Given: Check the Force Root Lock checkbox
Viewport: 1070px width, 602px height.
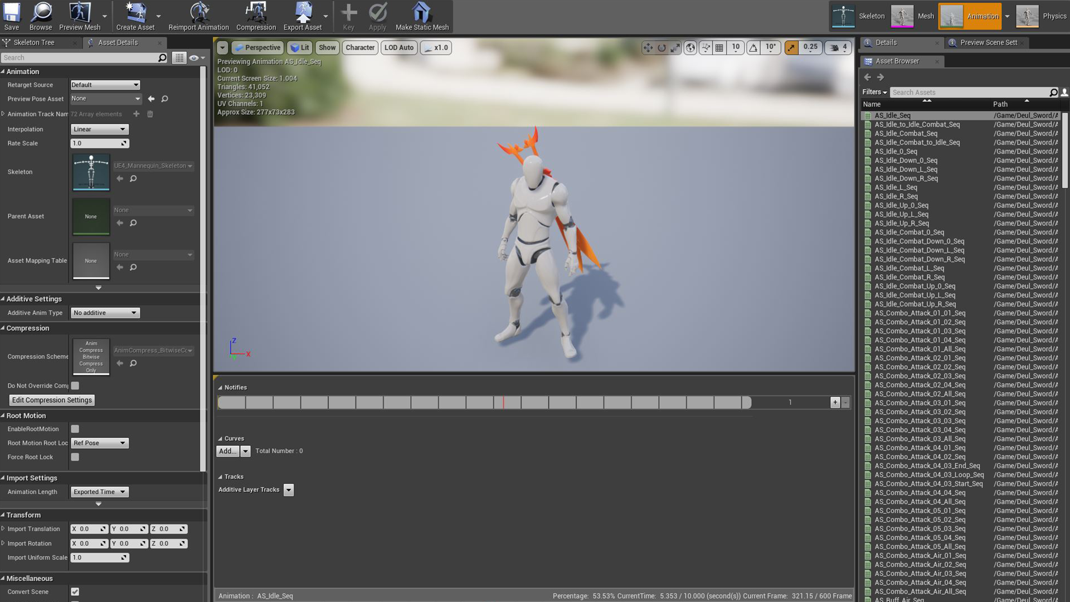Looking at the screenshot, I should pyautogui.click(x=75, y=457).
